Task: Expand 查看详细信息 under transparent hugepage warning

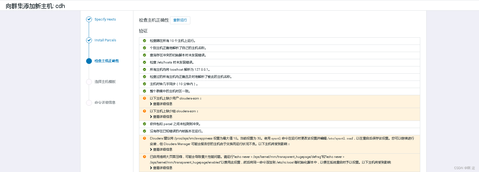Action: tap(161, 168)
